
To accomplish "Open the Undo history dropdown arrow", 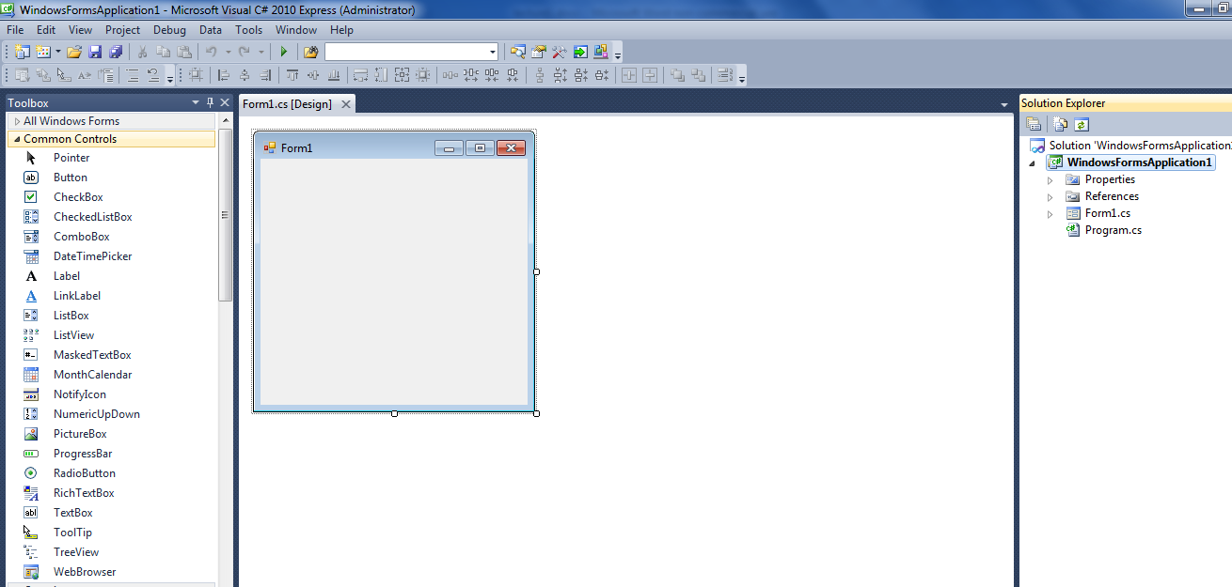I will [x=228, y=52].
